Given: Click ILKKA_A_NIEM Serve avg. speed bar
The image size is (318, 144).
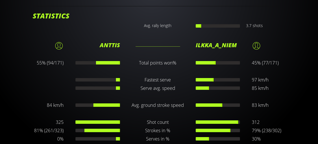Looking at the screenshot, I should 218,88.
